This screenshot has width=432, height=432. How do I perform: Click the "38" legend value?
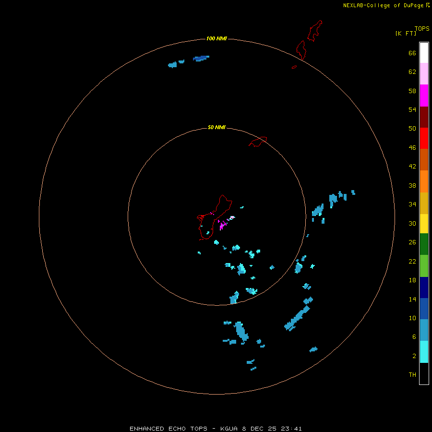pyautogui.click(x=412, y=185)
